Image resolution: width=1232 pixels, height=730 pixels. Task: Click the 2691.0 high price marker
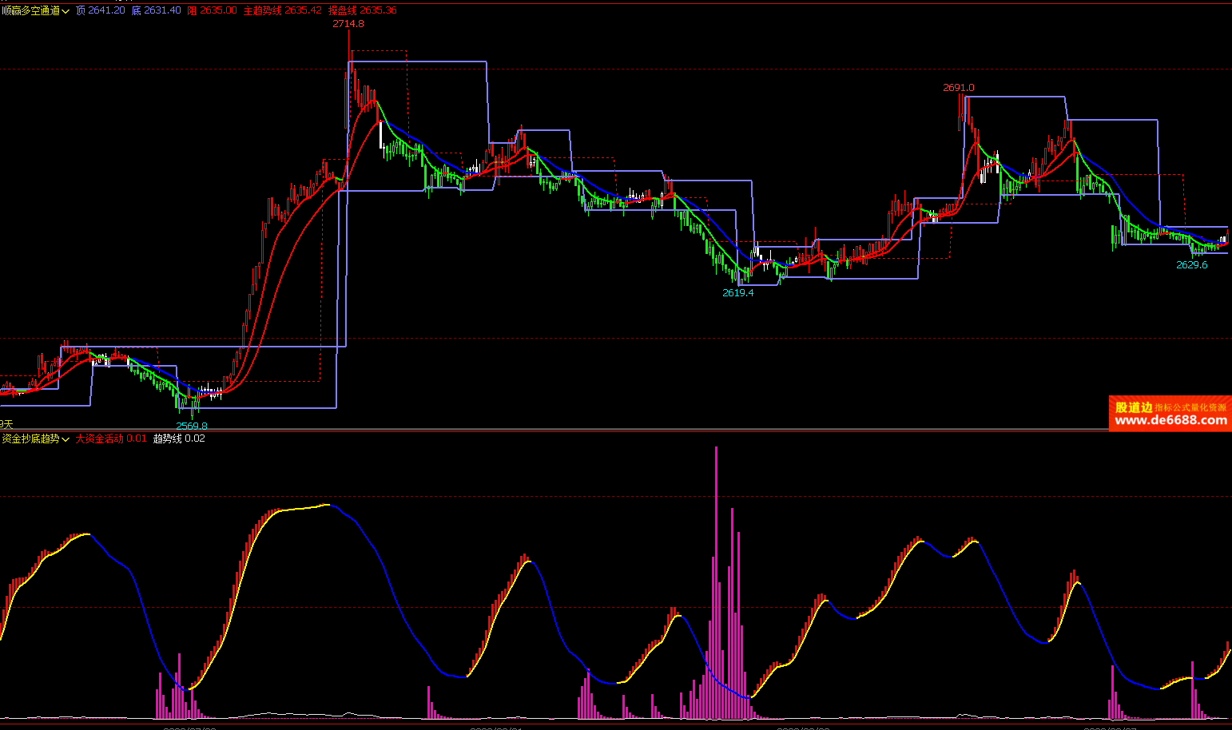point(959,88)
